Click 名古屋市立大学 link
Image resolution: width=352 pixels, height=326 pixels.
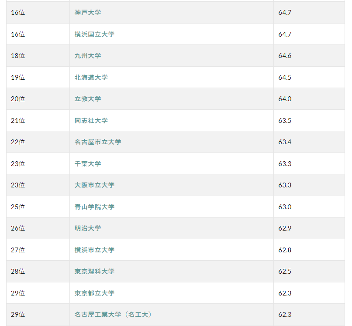coord(98,142)
